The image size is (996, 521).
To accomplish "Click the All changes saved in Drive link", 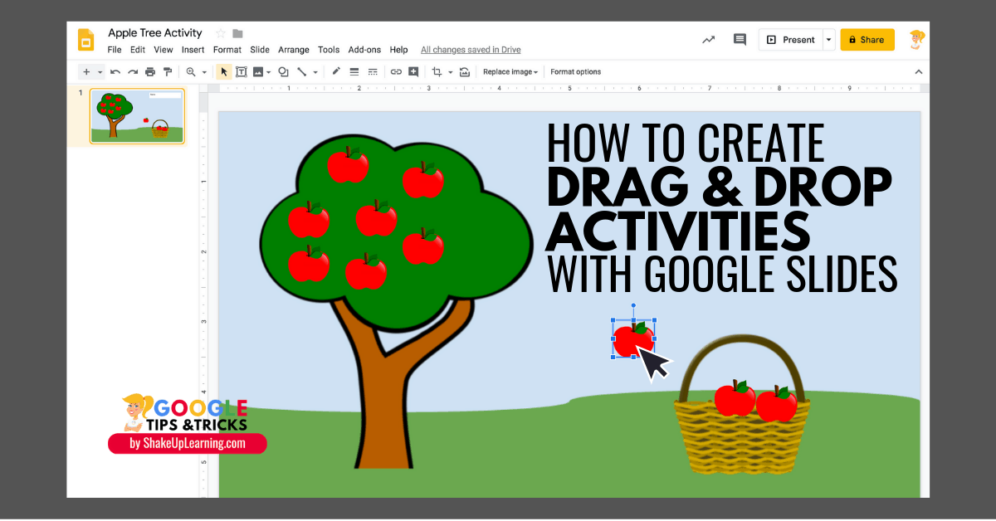I will (x=470, y=50).
